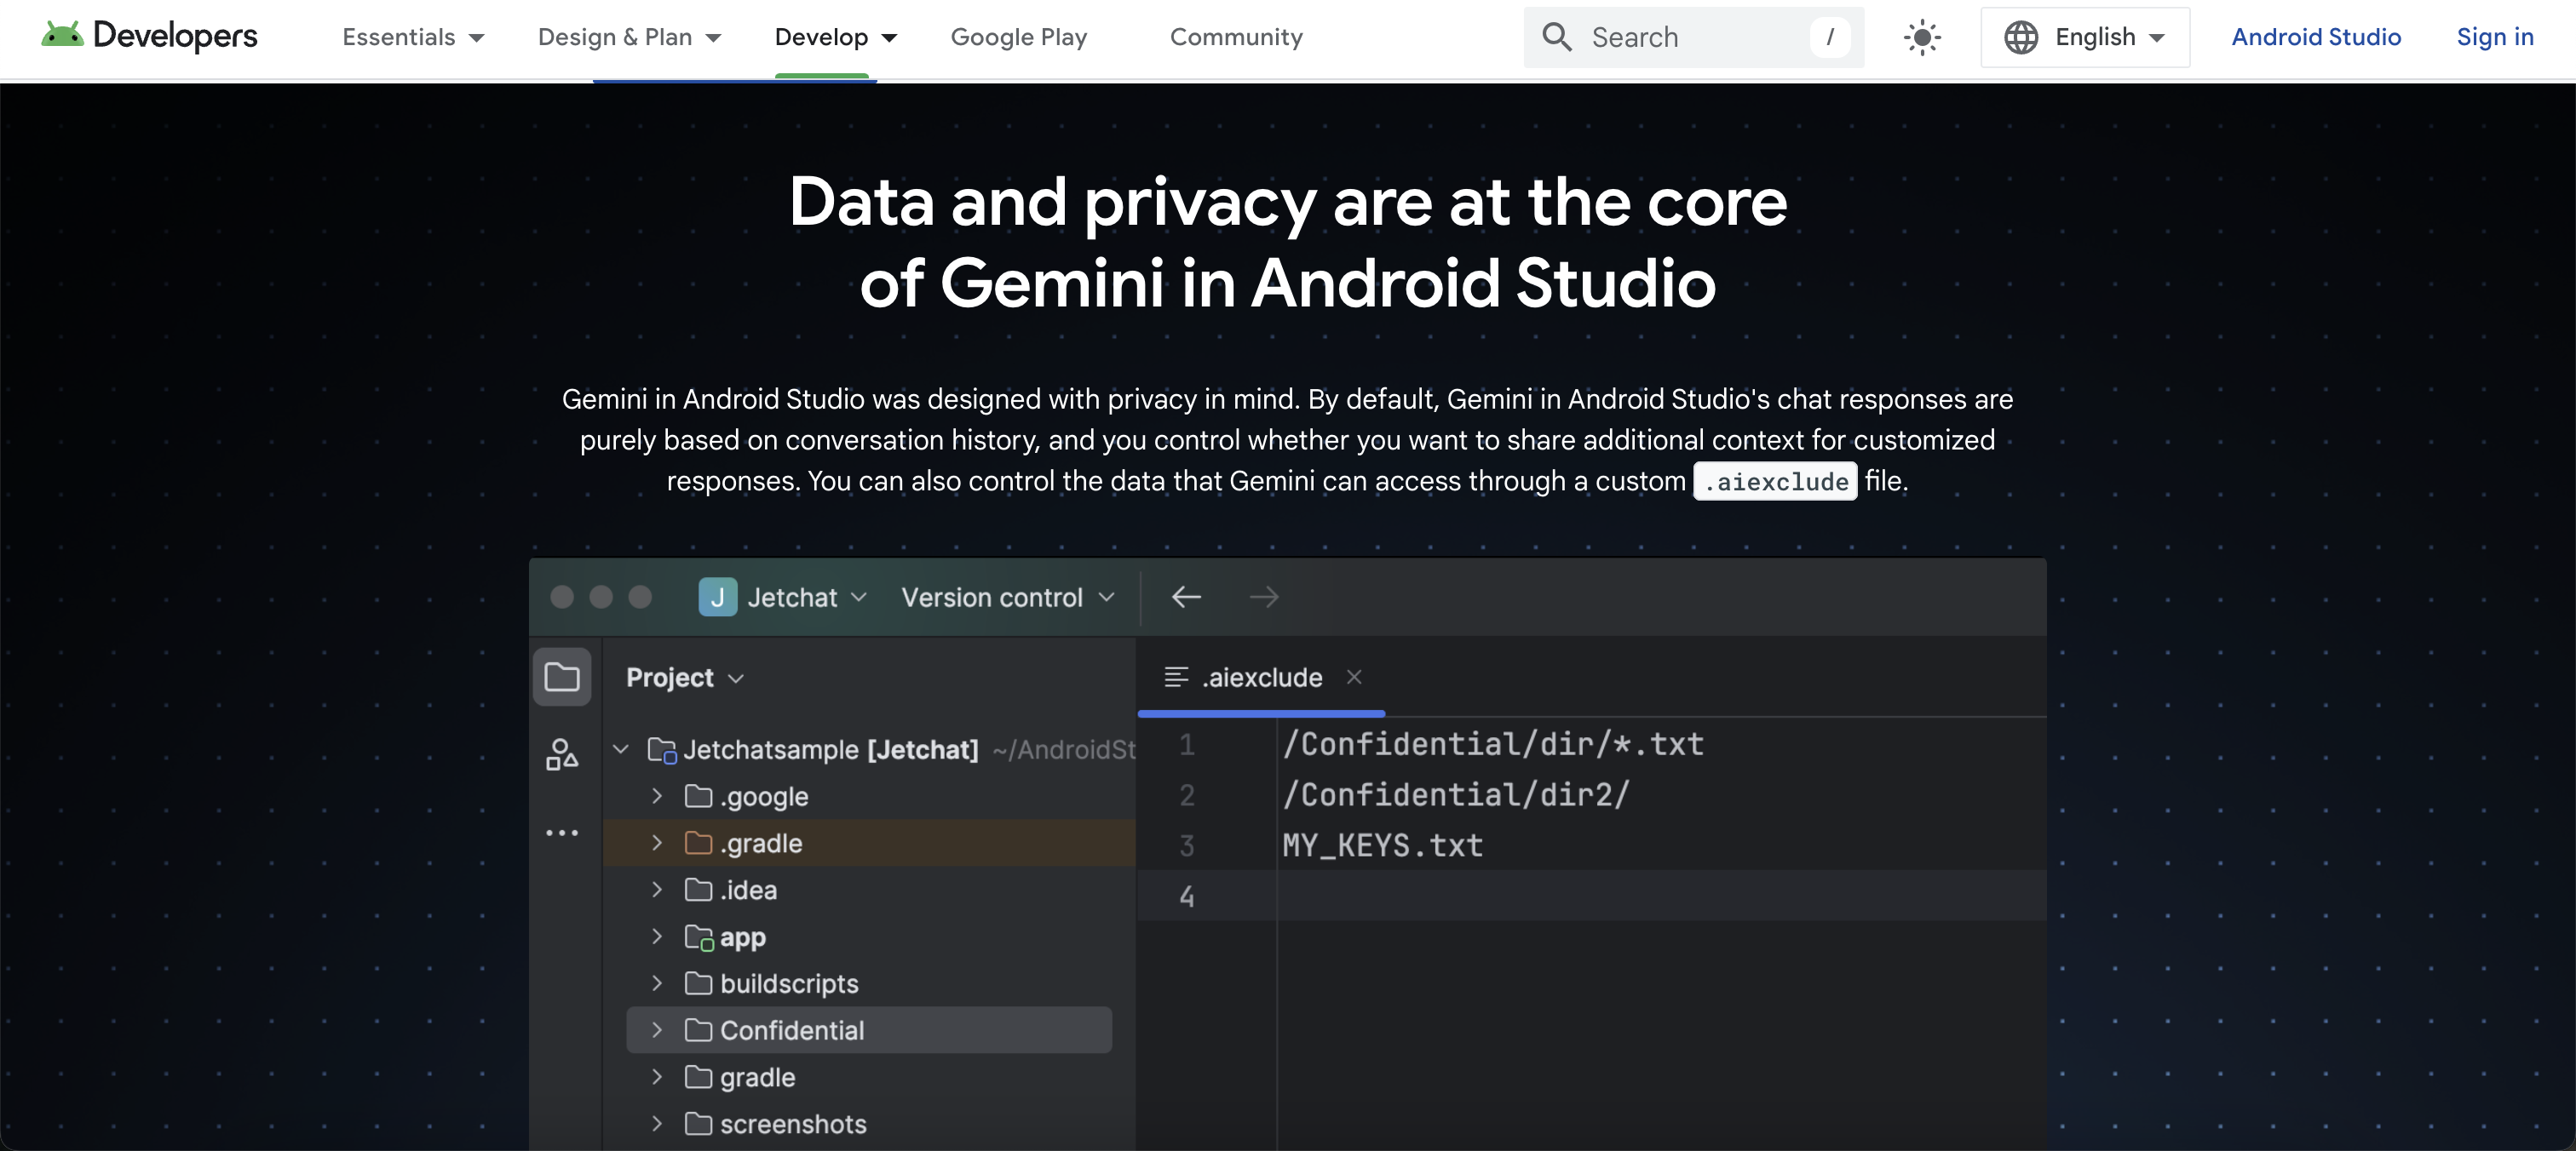Click the .google folder icon
The height and width of the screenshot is (1151, 2576).
pos(698,796)
